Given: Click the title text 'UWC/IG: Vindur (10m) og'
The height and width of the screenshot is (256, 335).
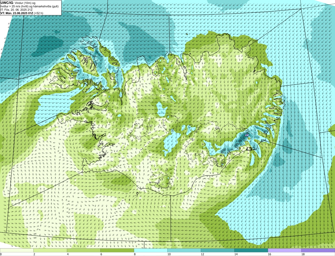Looking at the screenshot, I should point(18,3).
